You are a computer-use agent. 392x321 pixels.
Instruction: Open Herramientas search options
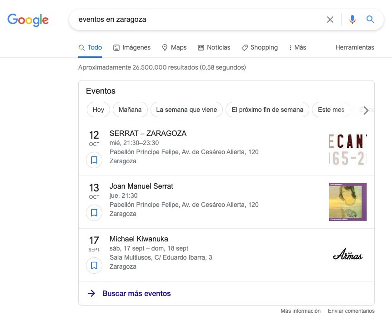coord(355,47)
